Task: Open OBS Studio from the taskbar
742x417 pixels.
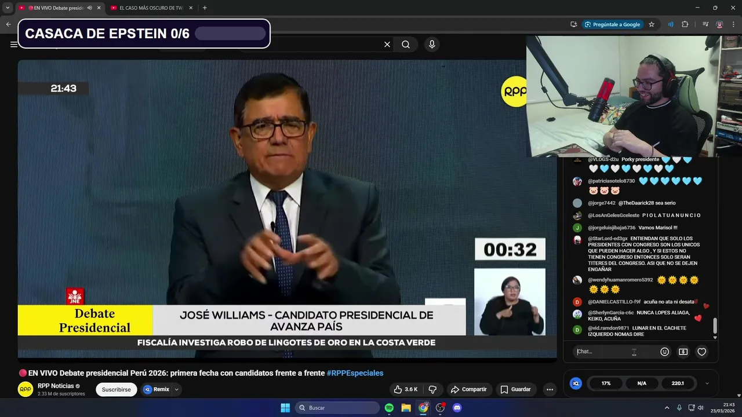Action: pyautogui.click(x=440, y=408)
